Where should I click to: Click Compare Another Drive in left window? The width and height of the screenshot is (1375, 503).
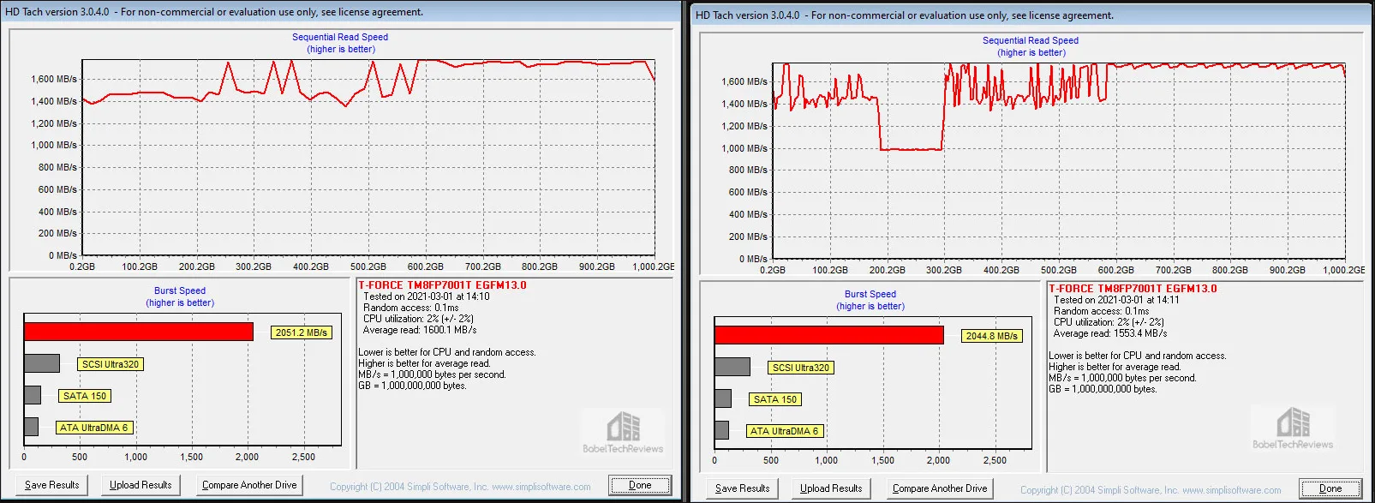click(x=249, y=485)
